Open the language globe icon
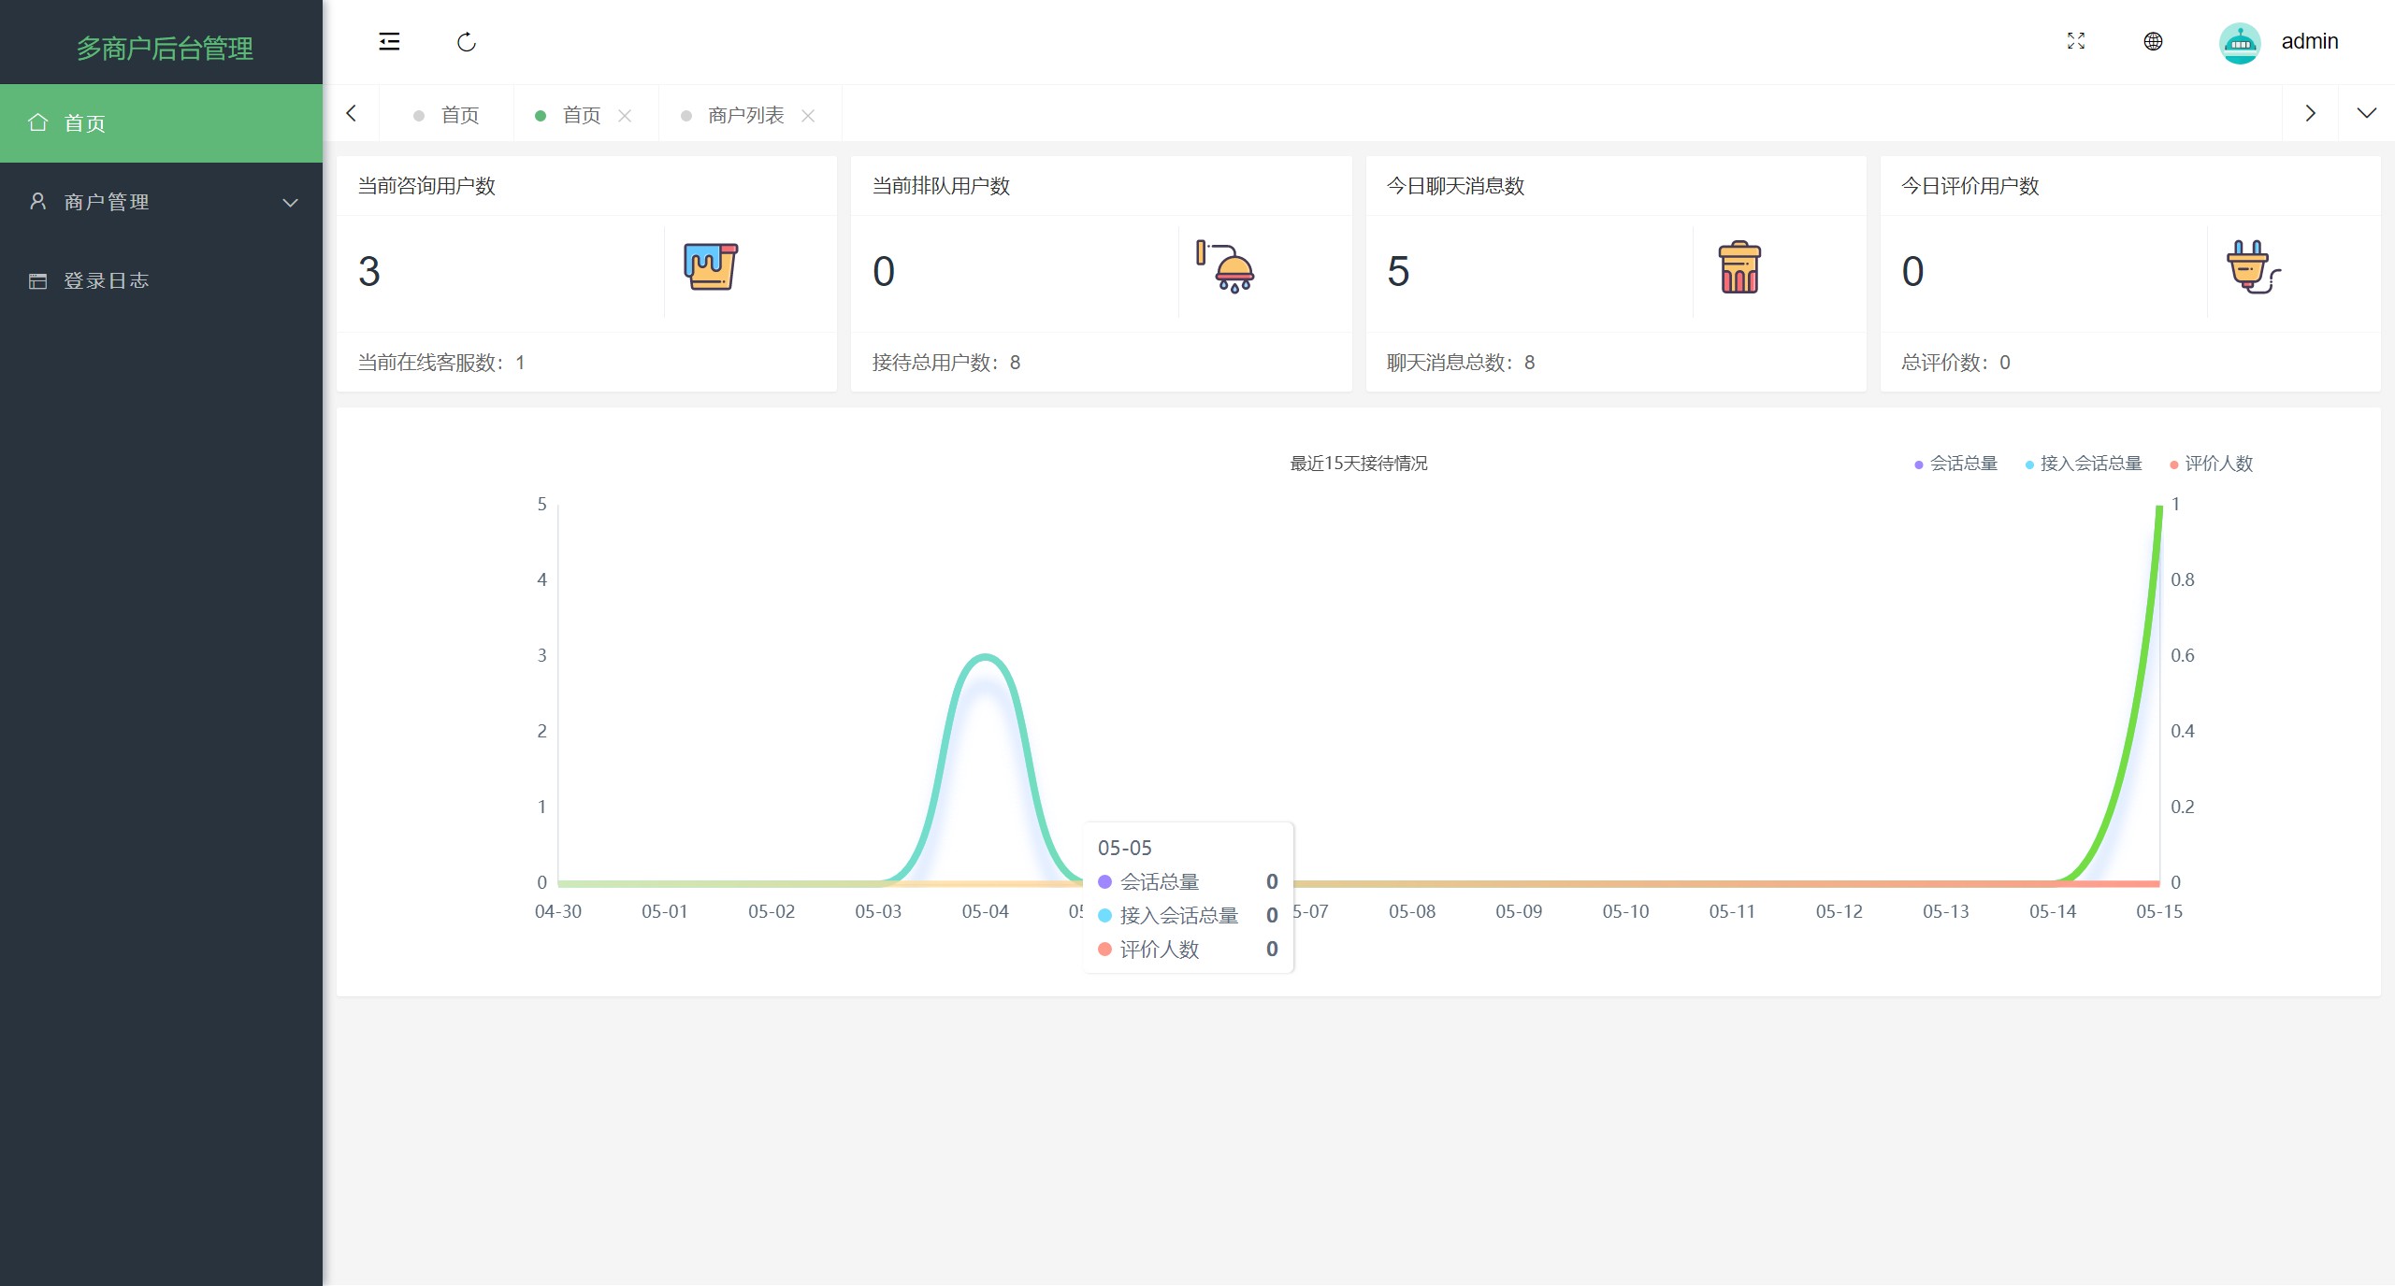This screenshot has width=2395, height=1286. click(x=2153, y=41)
